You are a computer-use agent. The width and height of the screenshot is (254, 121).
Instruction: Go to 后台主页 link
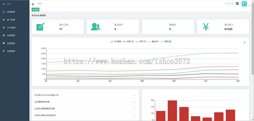pos(229,3)
